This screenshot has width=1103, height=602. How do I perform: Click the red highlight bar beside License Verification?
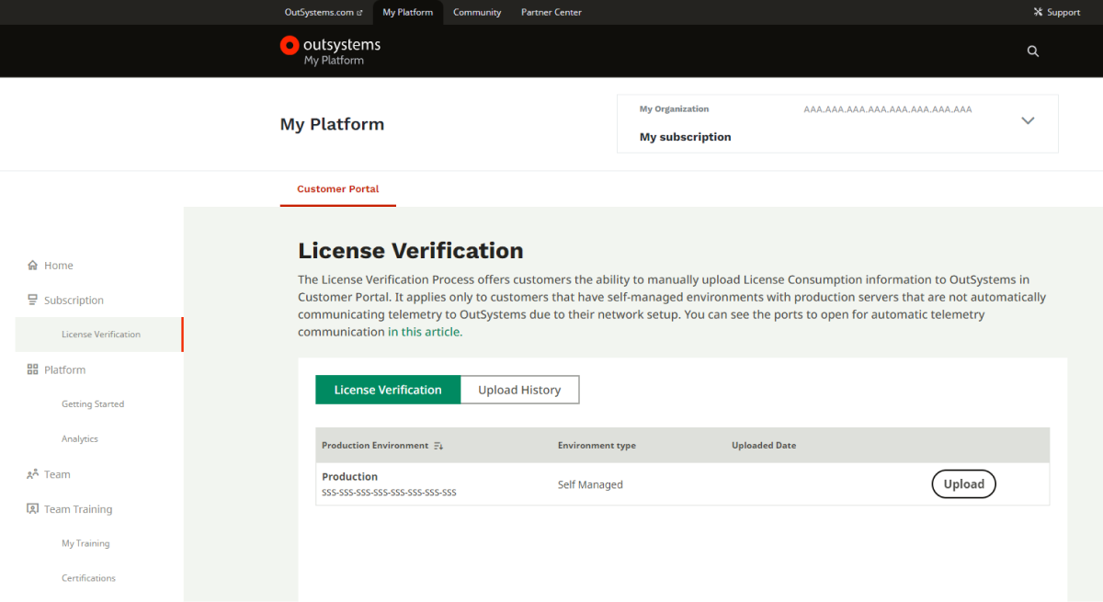(183, 335)
